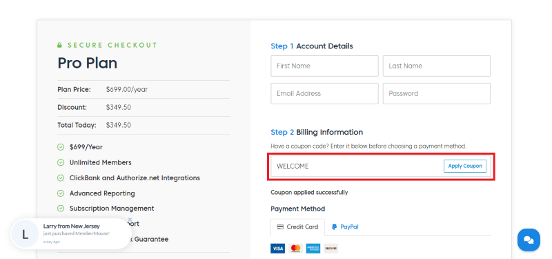Click the 'L' avatar in purchase notification
The width and height of the screenshot is (552, 259).
25,234
